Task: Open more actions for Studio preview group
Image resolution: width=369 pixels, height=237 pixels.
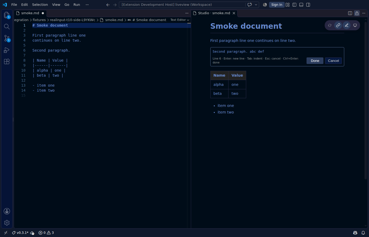Action: 364,13
